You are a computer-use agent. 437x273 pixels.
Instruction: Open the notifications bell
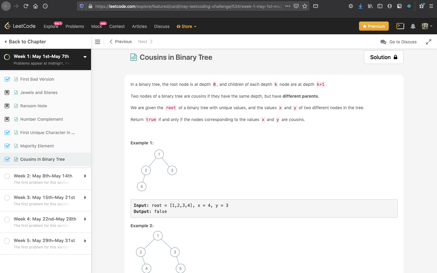413,26
